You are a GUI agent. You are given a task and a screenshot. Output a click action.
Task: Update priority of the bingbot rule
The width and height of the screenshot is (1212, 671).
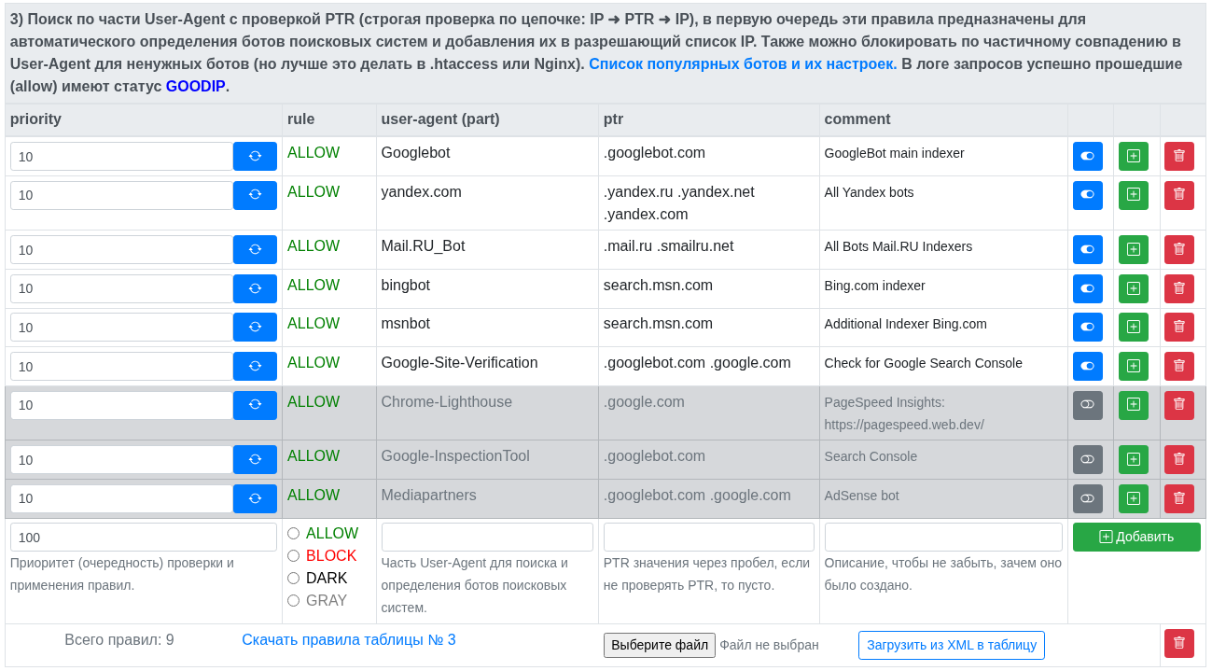(255, 288)
